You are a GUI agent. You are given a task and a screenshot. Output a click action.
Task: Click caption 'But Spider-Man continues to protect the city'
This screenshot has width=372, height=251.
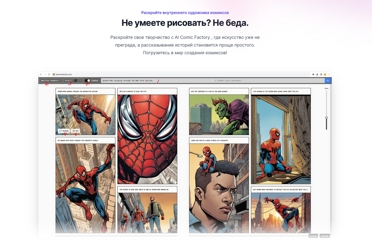(x=281, y=189)
